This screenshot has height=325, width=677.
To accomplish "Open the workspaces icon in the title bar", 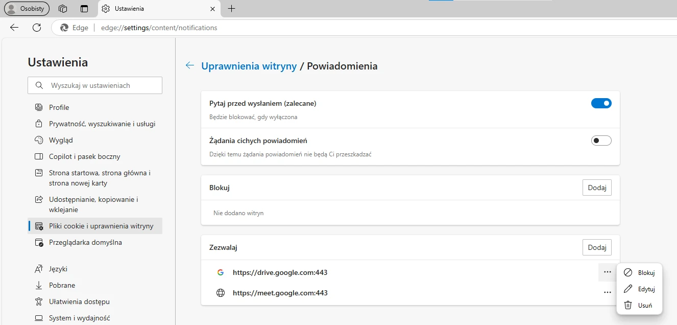I will [x=63, y=9].
